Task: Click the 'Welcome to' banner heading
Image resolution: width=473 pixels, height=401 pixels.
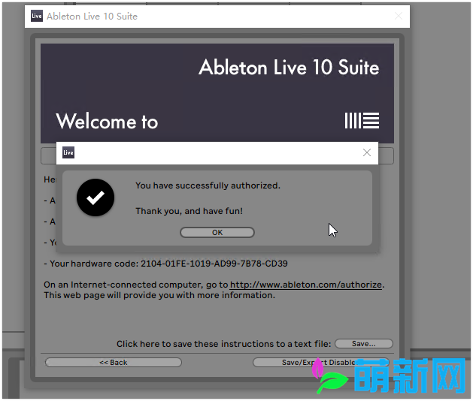Action: pos(107,122)
